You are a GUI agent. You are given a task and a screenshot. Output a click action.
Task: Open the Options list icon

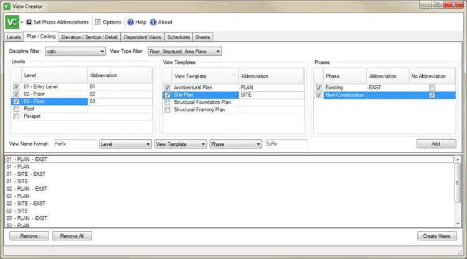point(98,22)
